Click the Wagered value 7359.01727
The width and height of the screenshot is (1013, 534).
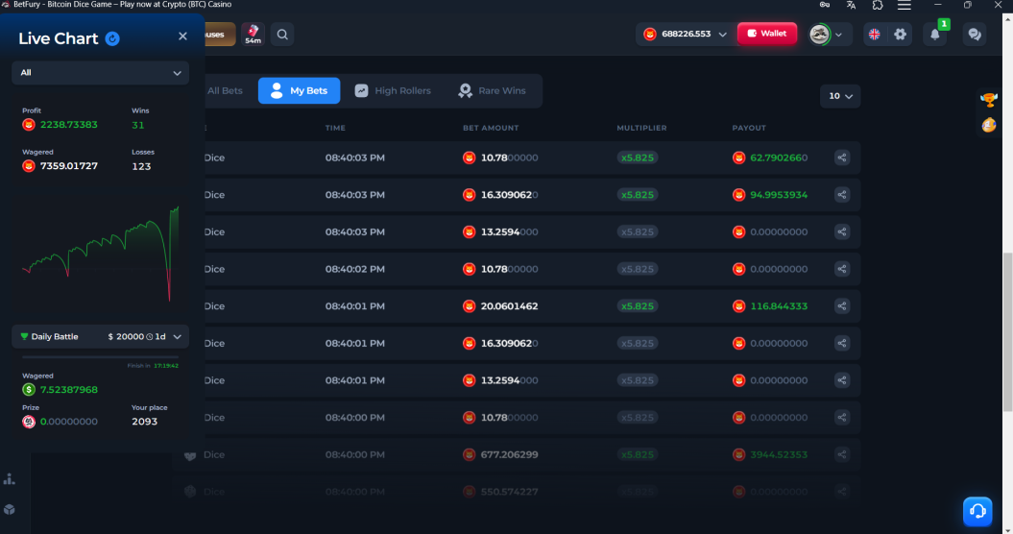pos(68,166)
